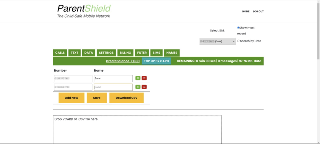
Task: Click the green trash icon in Sarah's row
Action: (138, 78)
